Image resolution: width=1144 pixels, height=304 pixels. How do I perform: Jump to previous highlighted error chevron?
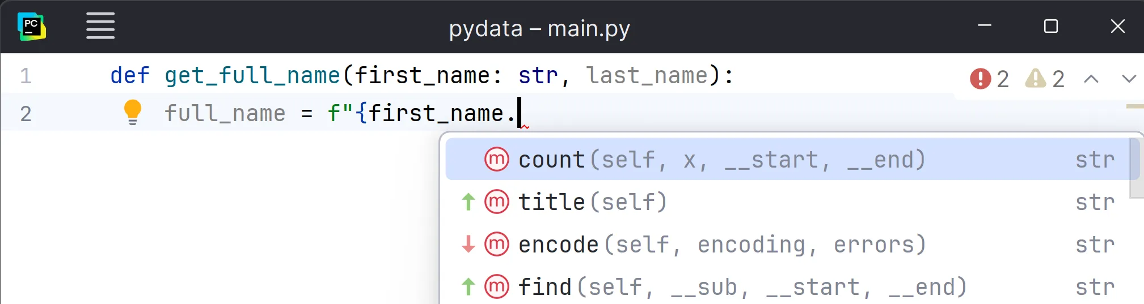[1091, 79]
